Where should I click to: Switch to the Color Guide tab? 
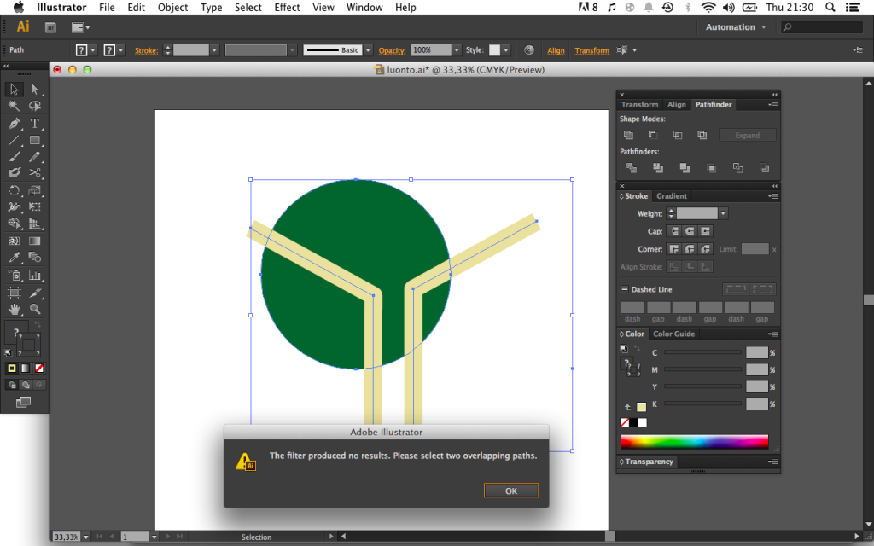(674, 334)
